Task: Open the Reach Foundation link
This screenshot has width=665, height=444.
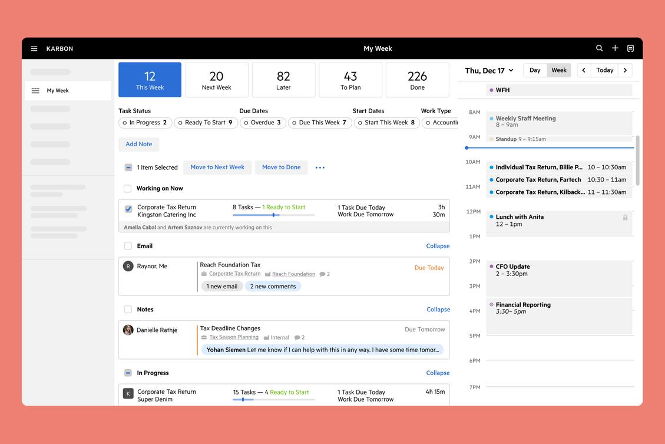Action: coord(293,274)
